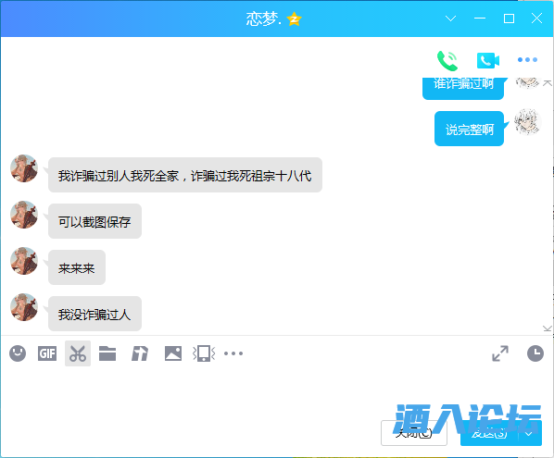This screenshot has width=554, height=458.
Task: Start a video call
Action: 488,61
